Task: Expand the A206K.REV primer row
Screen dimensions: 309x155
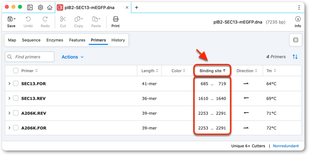Action: pos(9,113)
